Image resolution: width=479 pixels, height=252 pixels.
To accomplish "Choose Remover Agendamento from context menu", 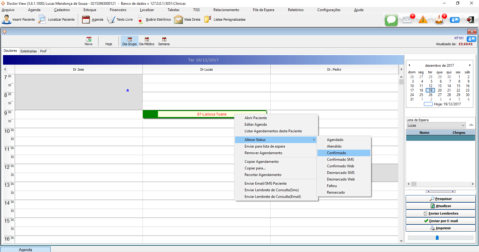I will tap(263, 153).
